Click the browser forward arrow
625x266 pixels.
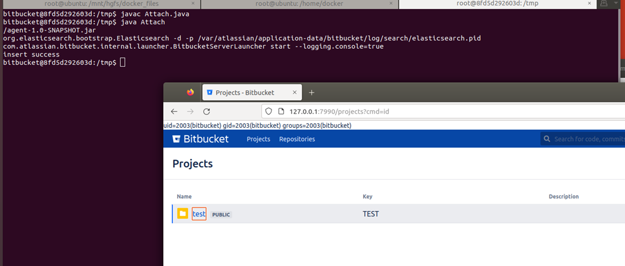[190, 111]
